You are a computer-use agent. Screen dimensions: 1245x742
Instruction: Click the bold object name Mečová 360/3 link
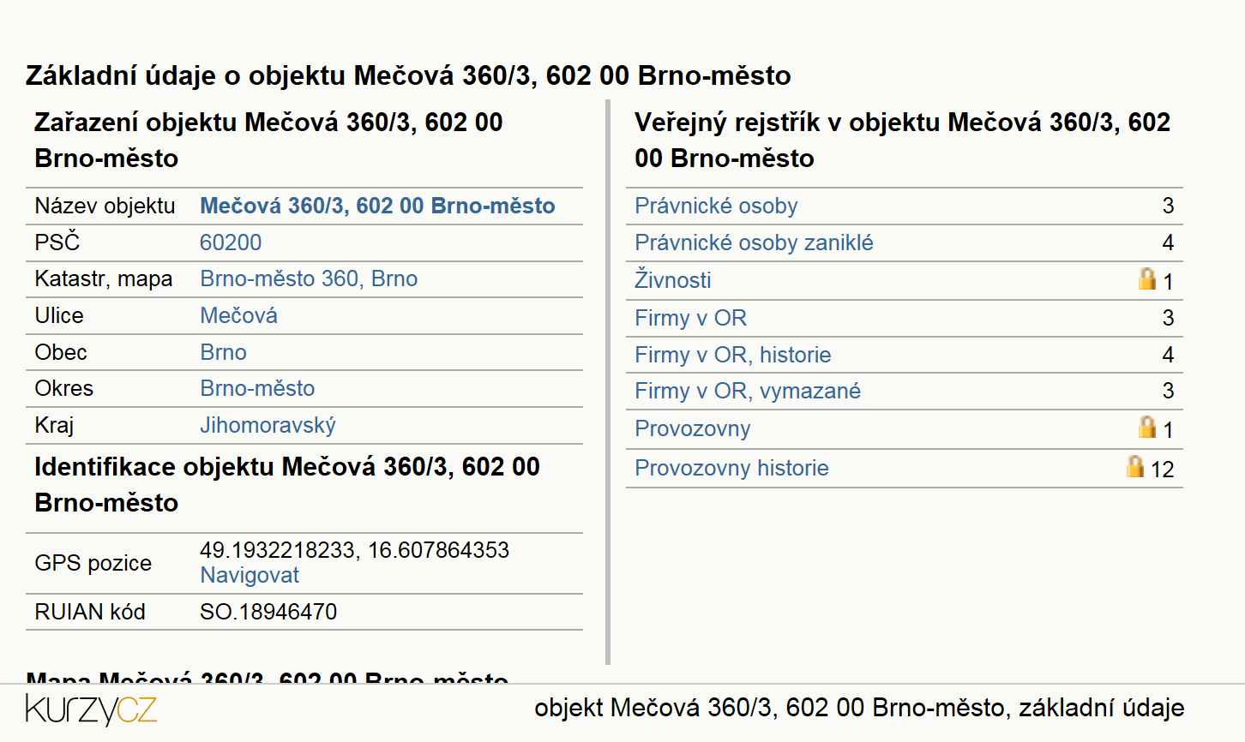tap(377, 206)
